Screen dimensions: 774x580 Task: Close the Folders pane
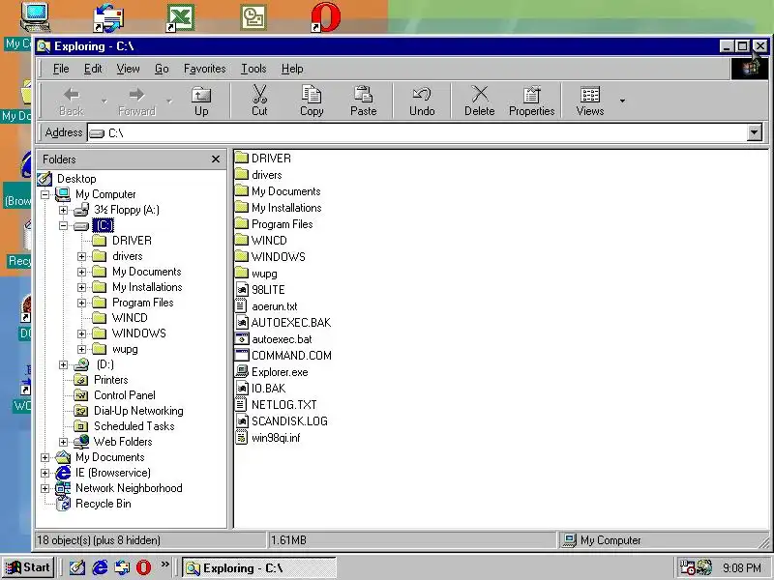[216, 159]
